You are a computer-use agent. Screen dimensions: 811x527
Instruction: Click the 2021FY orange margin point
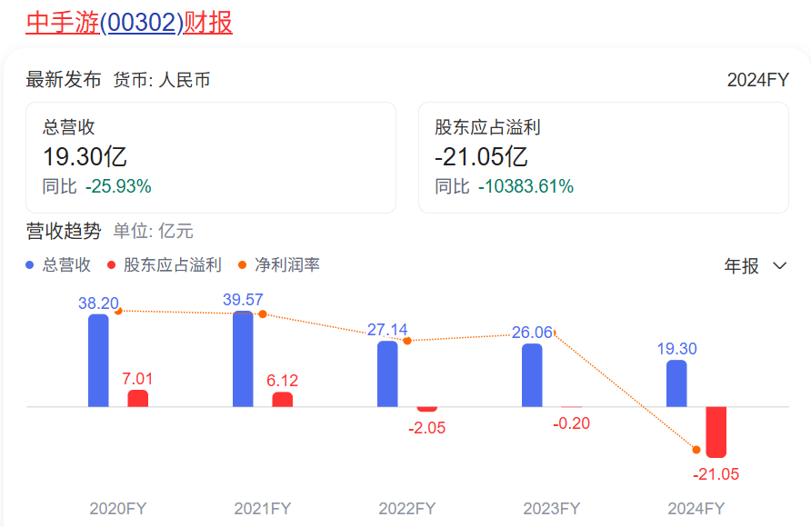[x=263, y=314]
